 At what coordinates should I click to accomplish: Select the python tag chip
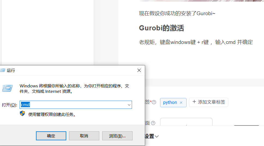click(173, 102)
